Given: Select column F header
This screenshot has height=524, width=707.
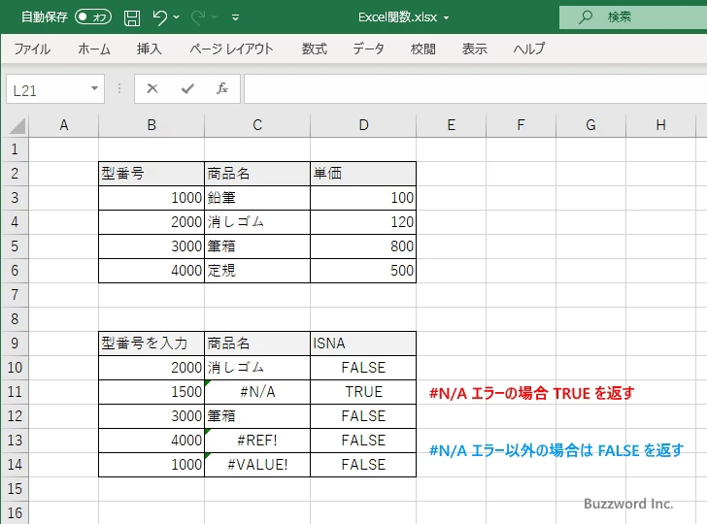Looking at the screenshot, I should (522, 125).
